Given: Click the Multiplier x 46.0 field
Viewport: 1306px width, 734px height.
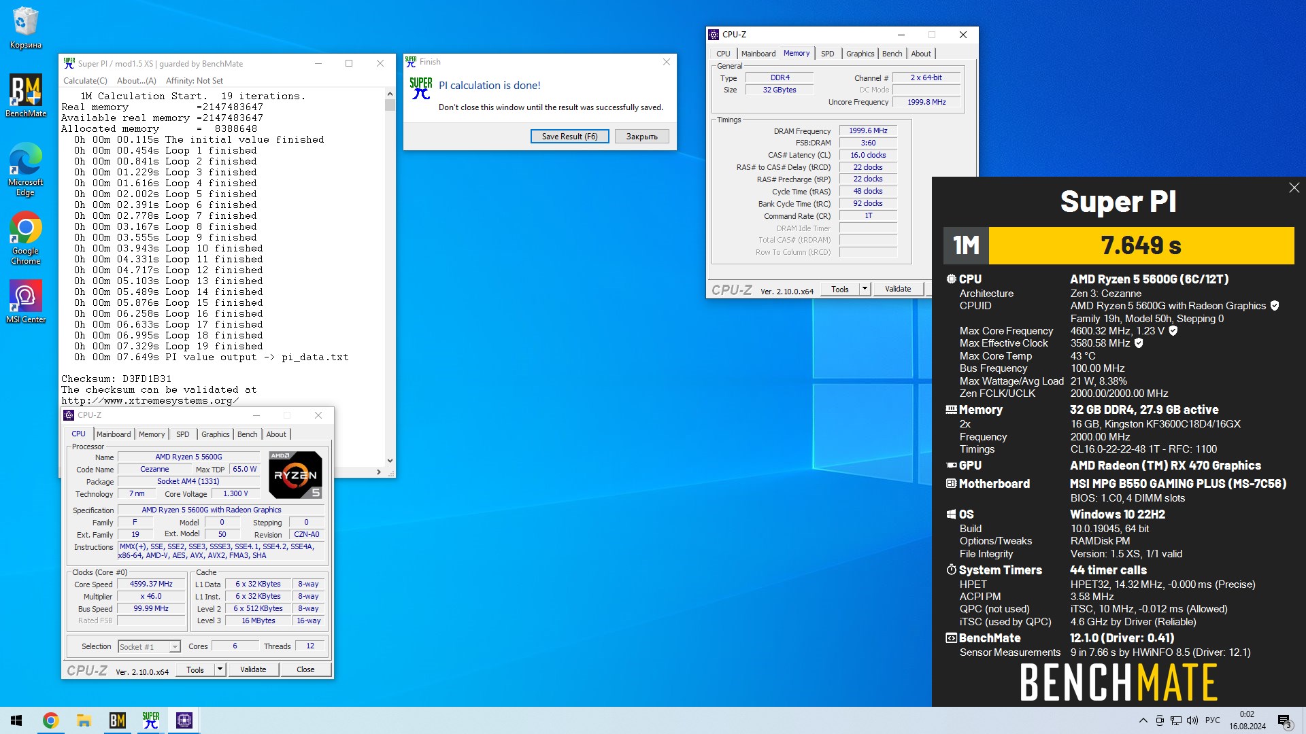Looking at the screenshot, I should tap(151, 597).
